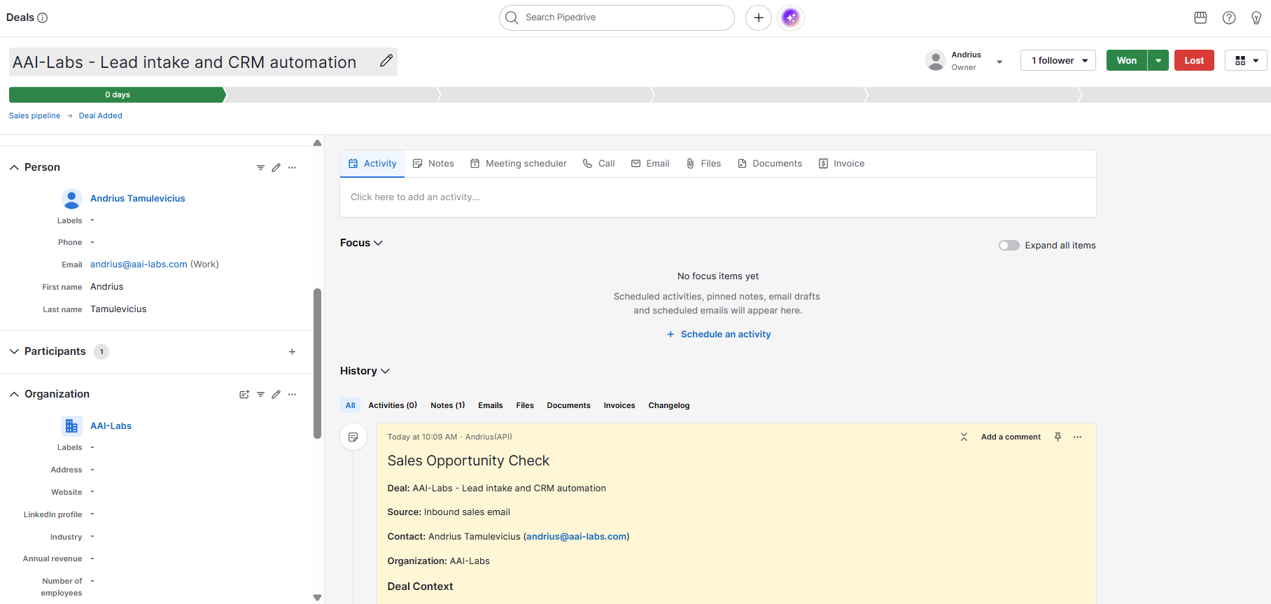
Task: Pin the Sales Opportunity Check note
Action: coord(1058,437)
